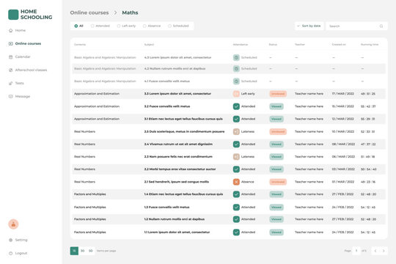Screen dimensions: 396x264
Task: Click the Maths breadcrumb title
Action: click(130, 12)
